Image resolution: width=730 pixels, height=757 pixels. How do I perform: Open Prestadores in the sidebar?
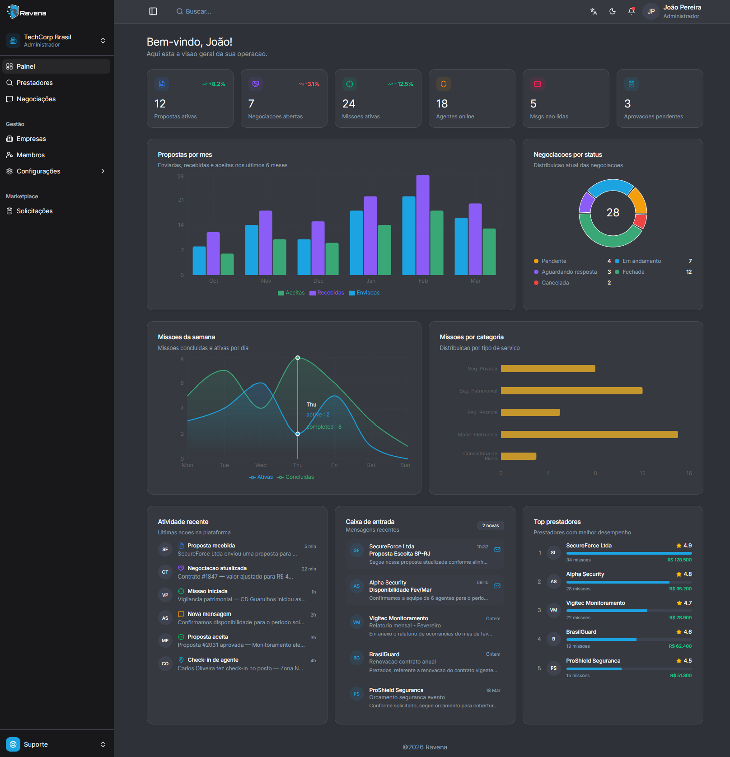57,83
